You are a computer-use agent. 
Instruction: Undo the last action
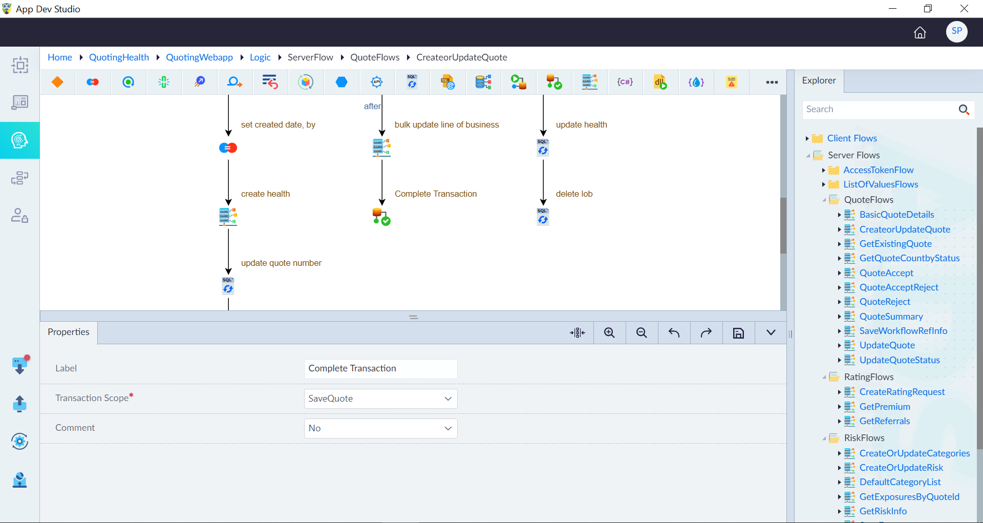(674, 333)
